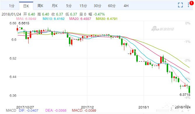Click the 2018/1 time axis label

point(144,107)
